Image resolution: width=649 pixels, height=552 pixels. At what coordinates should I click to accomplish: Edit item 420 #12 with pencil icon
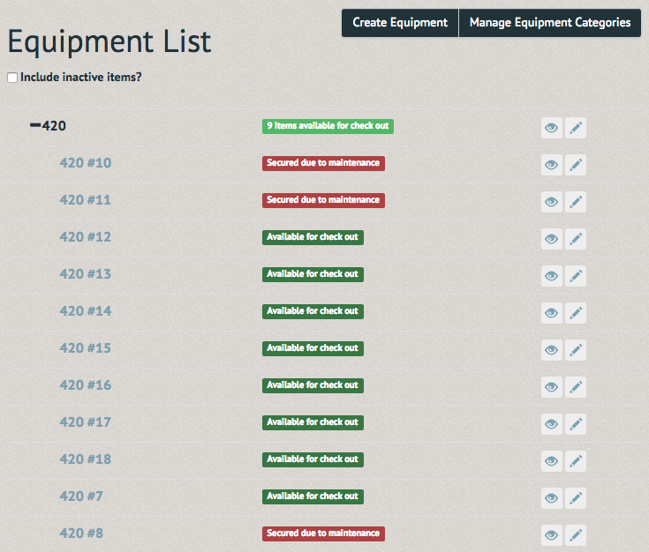(576, 239)
